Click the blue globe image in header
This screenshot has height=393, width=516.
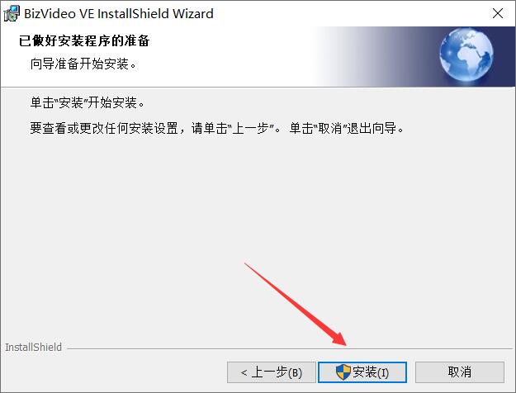coord(466,54)
